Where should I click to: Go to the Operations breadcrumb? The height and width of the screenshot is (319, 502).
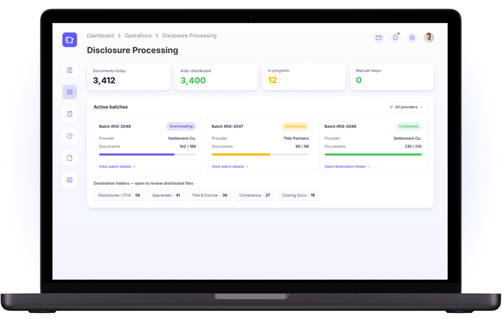coord(138,35)
